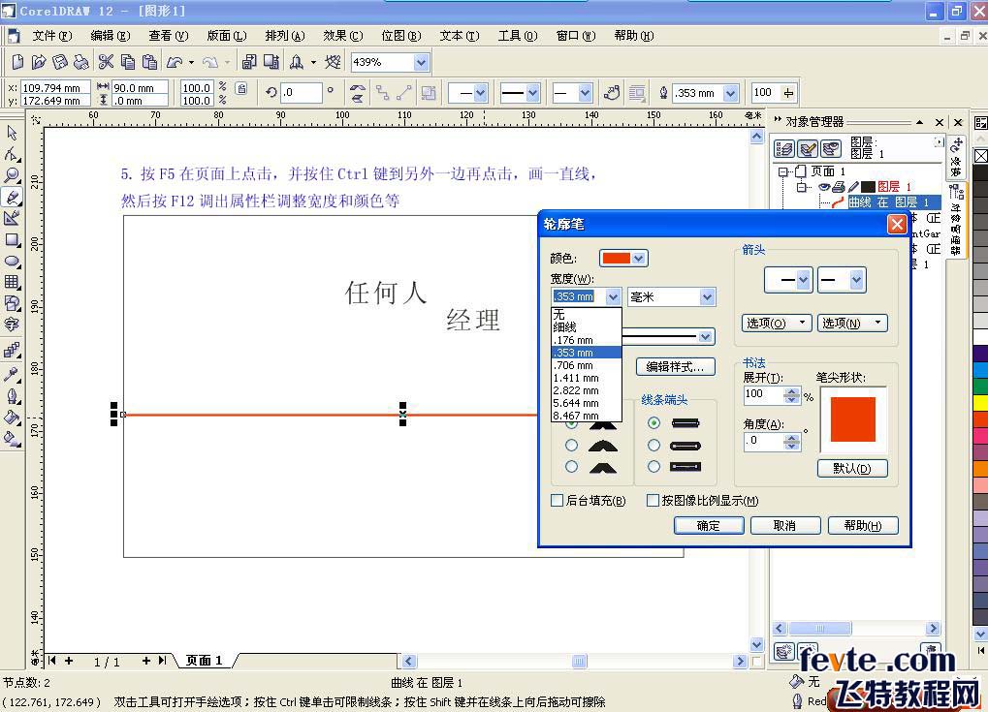Open the 效果(C) menu
This screenshot has width=988, height=712.
343,36
